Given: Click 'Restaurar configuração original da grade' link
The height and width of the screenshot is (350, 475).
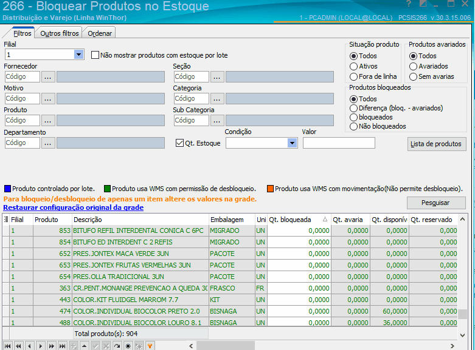Looking at the screenshot, I should 74,207.
